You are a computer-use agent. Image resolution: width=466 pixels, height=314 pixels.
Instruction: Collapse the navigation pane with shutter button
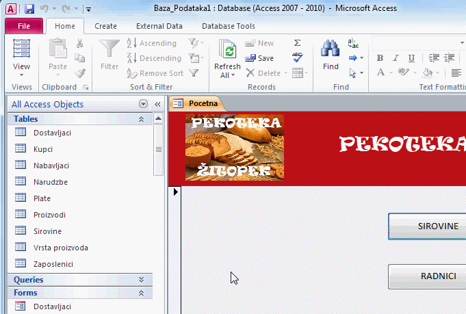[x=157, y=104]
